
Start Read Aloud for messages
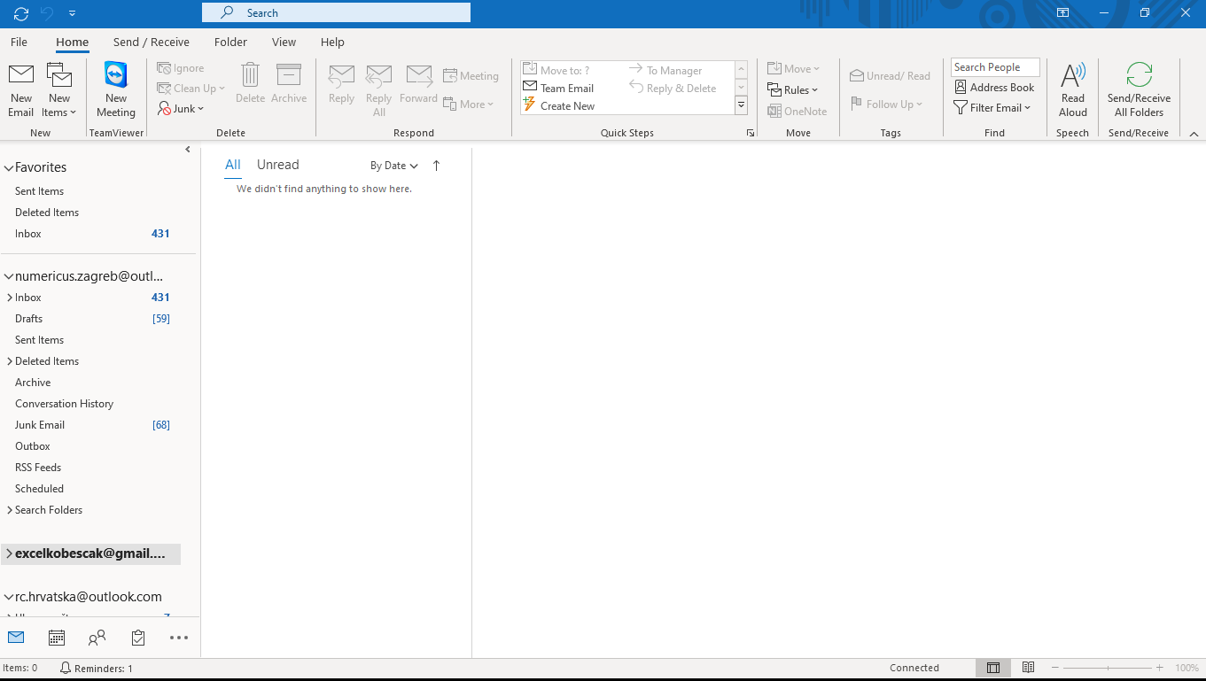1072,89
